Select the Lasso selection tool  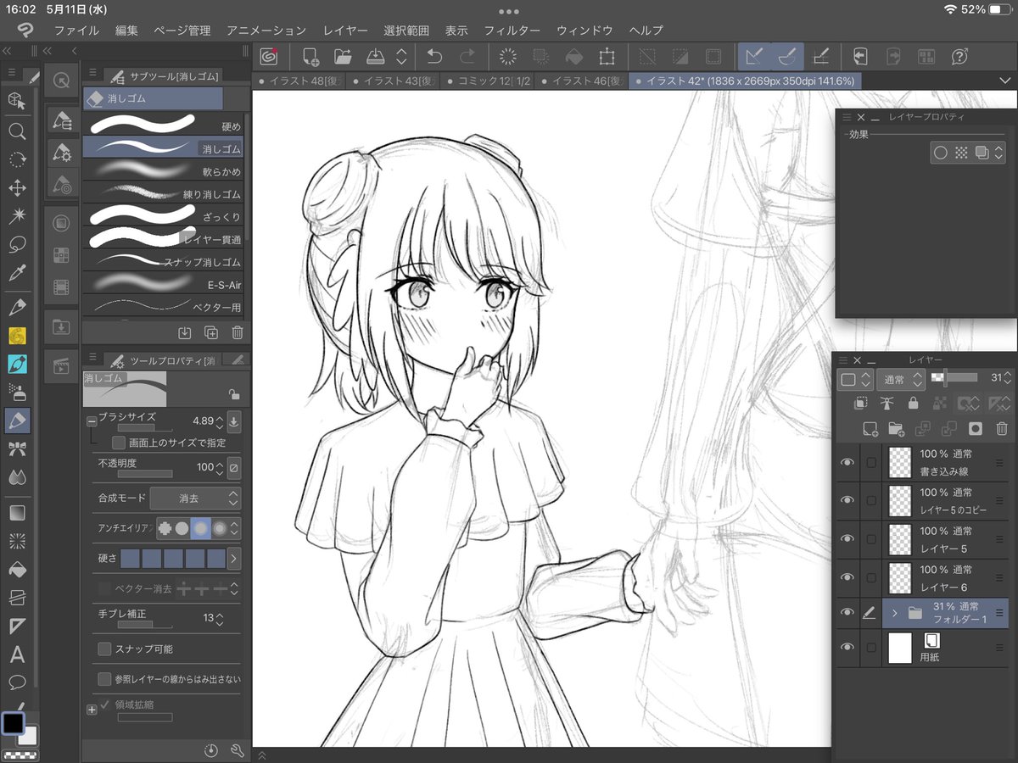(17, 244)
